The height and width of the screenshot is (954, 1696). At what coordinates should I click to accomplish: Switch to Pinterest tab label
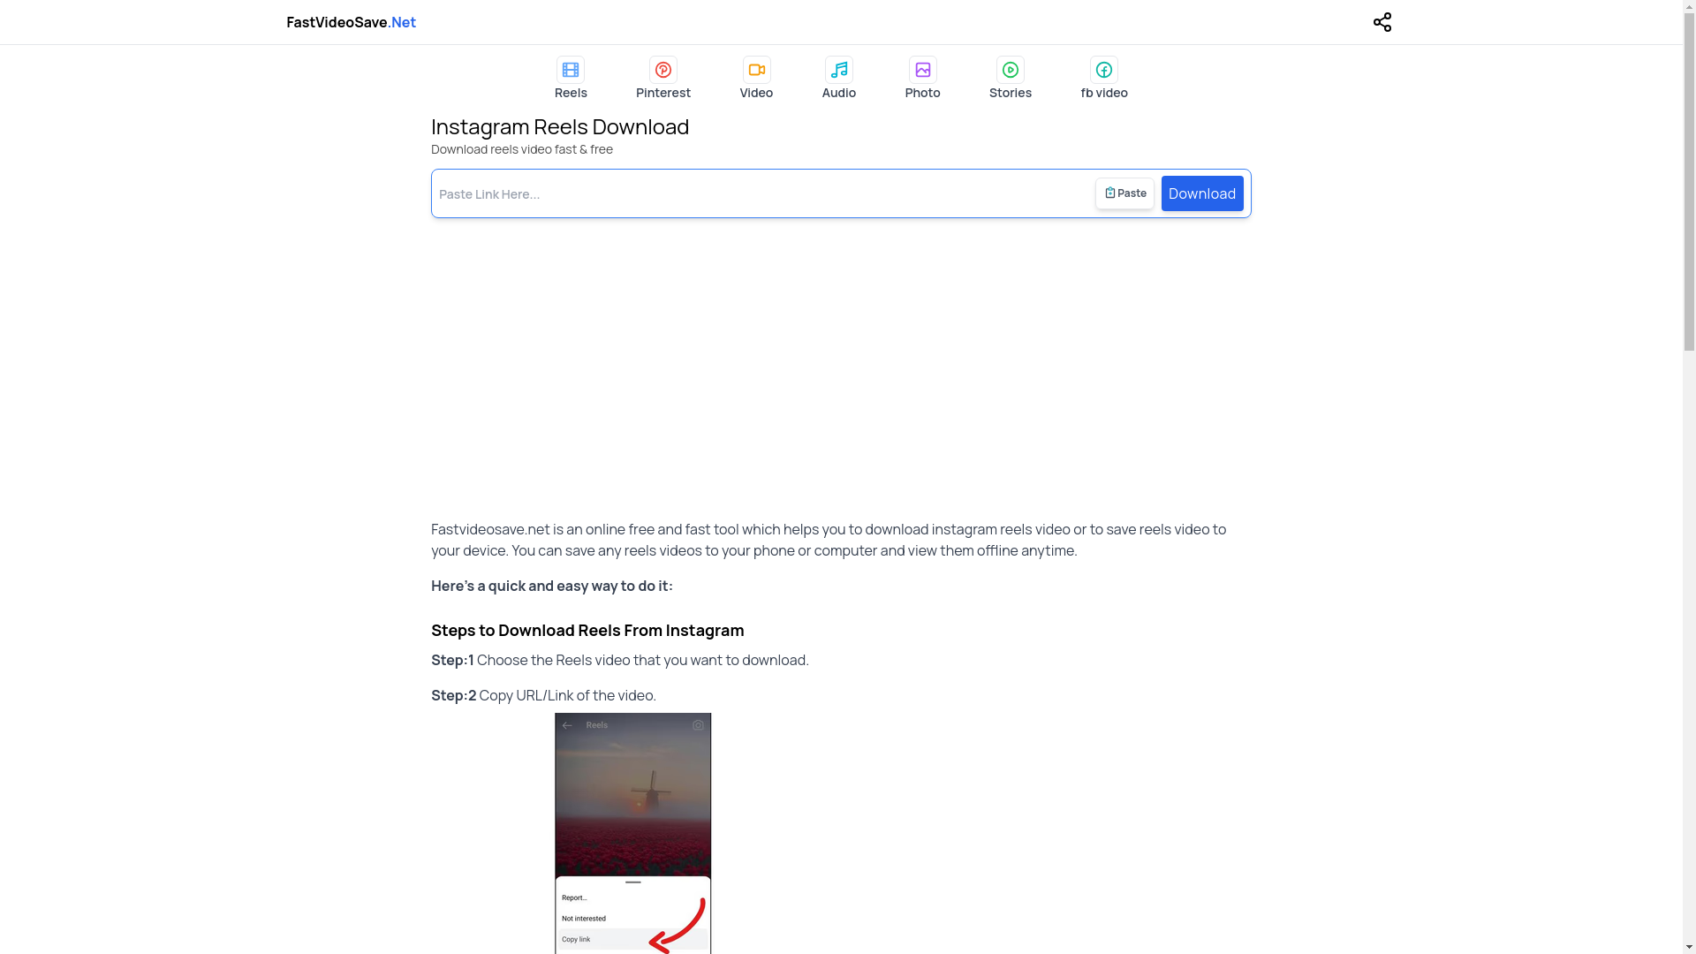pos(663,93)
